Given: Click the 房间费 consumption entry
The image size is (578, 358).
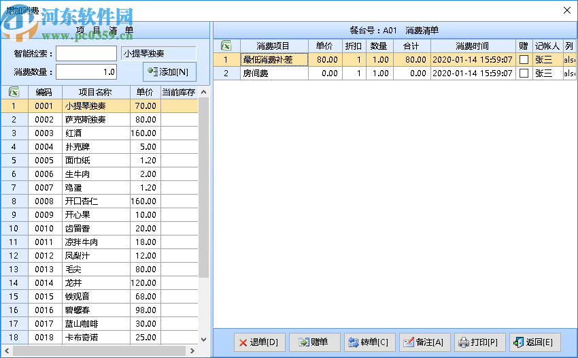Looking at the screenshot, I should click(x=274, y=73).
